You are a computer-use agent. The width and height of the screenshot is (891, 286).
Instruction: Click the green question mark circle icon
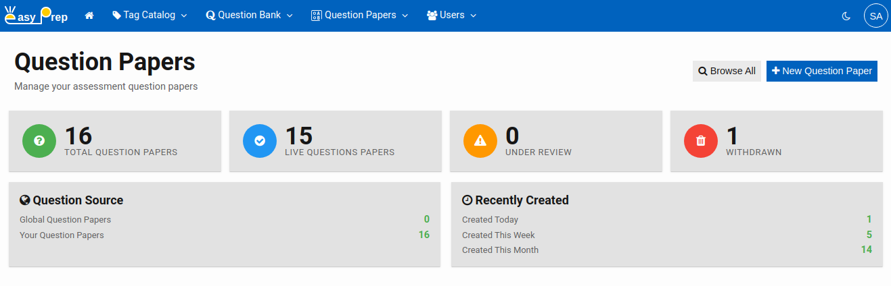[39, 141]
